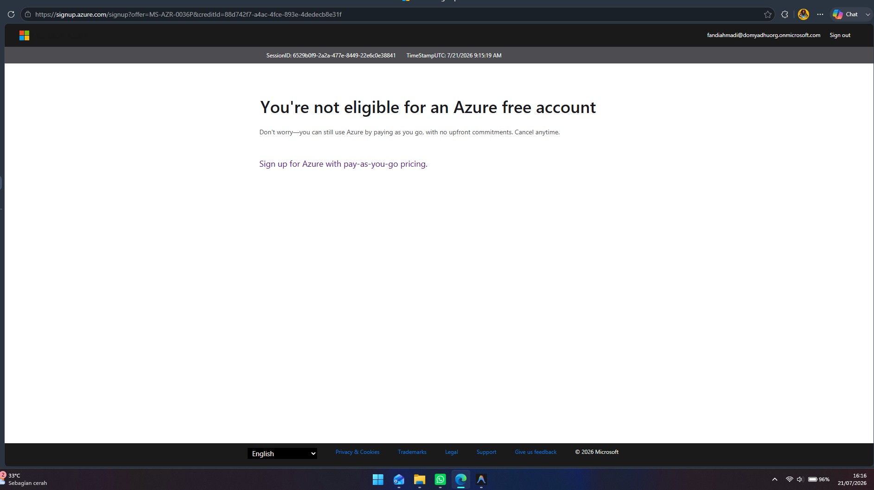Viewport: 874px width, 490px height.
Task: Open the Trademarks footer link
Action: (412, 452)
